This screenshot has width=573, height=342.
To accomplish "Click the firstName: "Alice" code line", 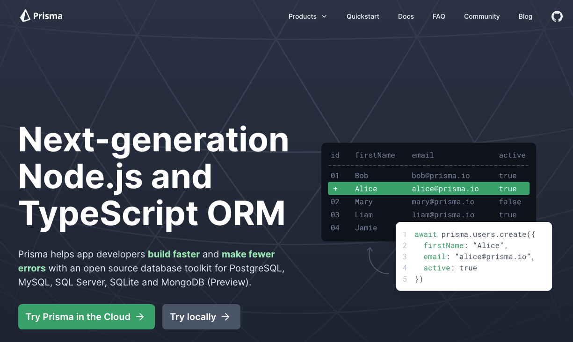I will pyautogui.click(x=465, y=245).
